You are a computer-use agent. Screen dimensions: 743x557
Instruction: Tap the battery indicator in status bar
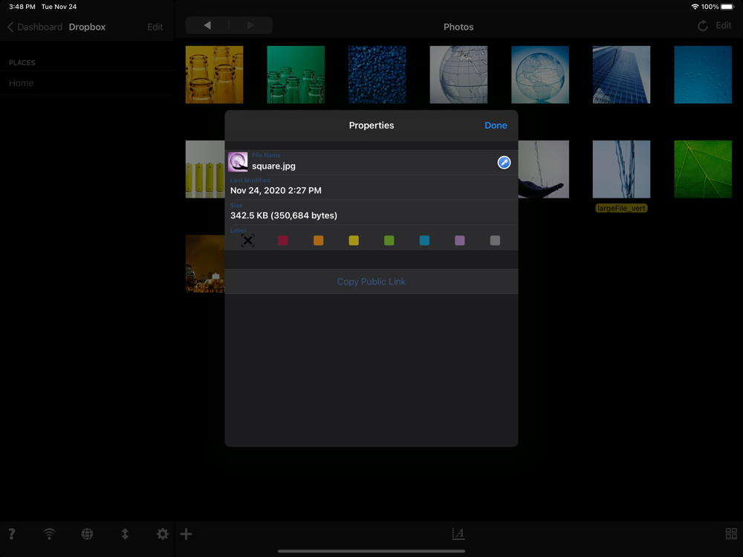[727, 7]
